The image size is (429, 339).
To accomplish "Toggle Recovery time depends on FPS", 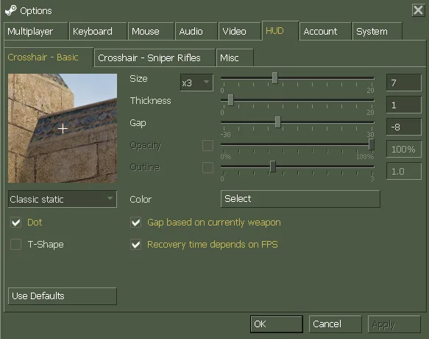I will tap(135, 244).
